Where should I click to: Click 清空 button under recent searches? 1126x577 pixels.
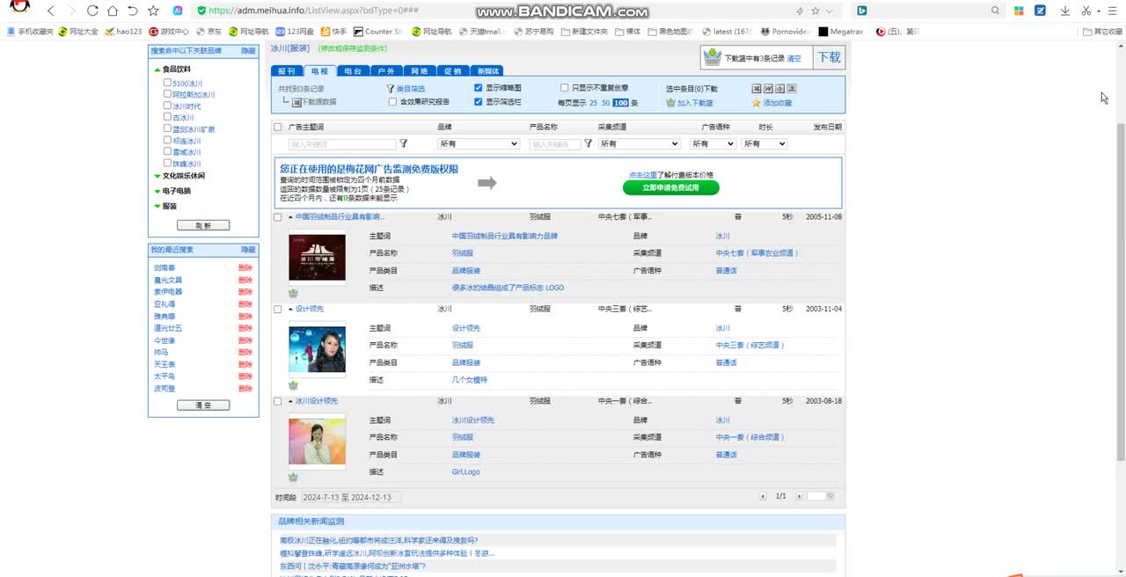click(x=203, y=405)
